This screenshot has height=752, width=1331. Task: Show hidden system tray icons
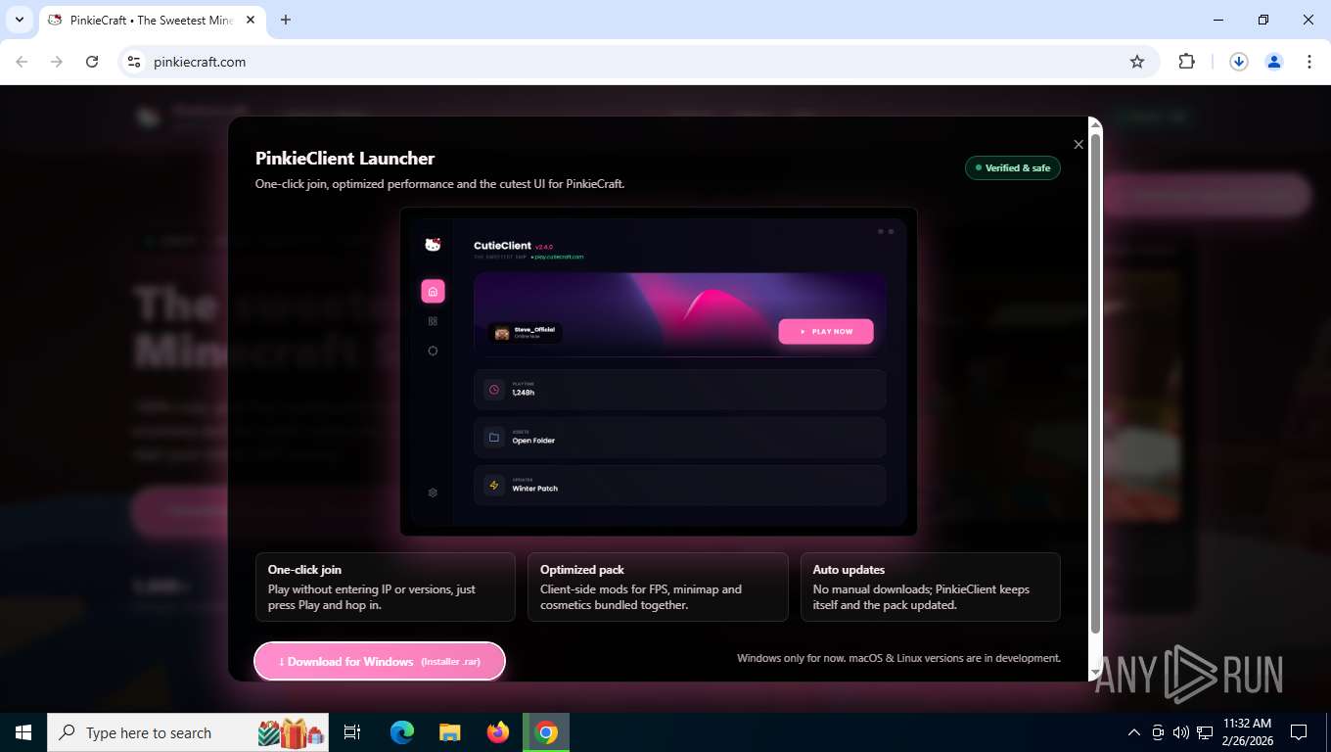click(x=1134, y=732)
